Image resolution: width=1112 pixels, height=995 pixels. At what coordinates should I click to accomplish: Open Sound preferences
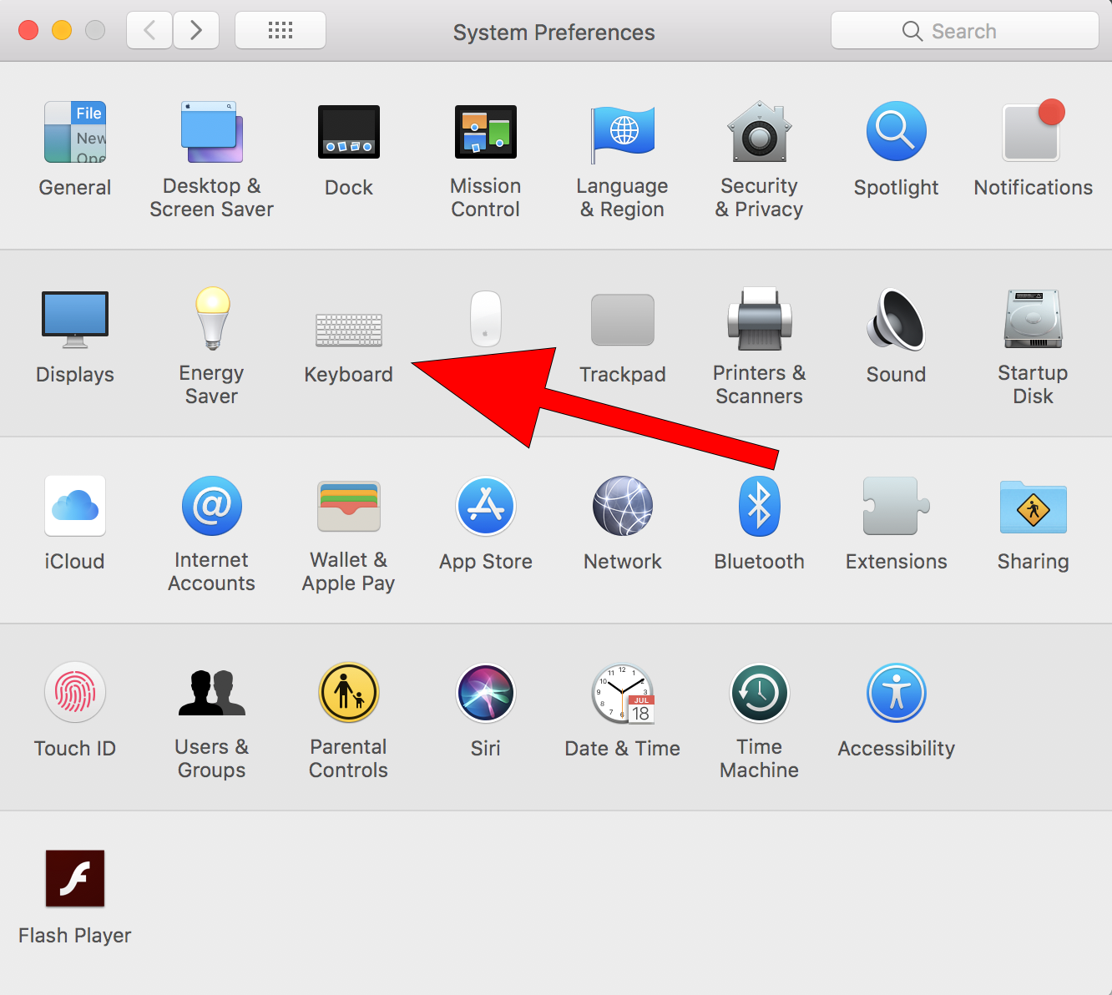click(896, 320)
